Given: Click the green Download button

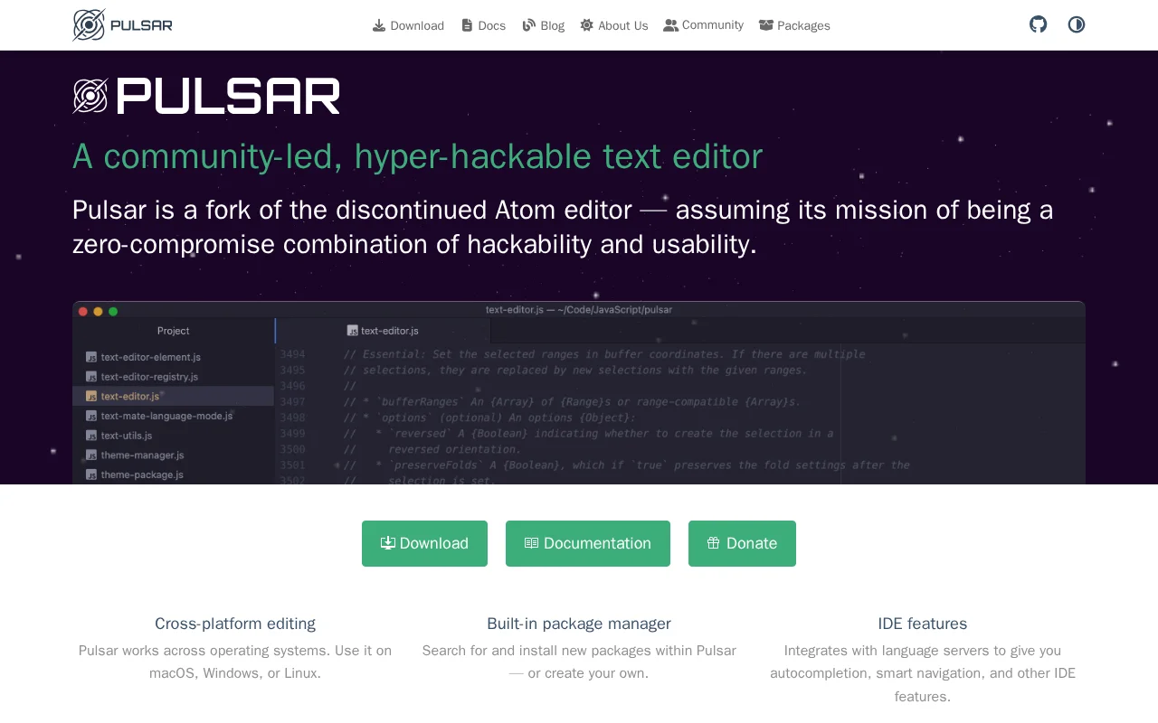Looking at the screenshot, I should [424, 543].
